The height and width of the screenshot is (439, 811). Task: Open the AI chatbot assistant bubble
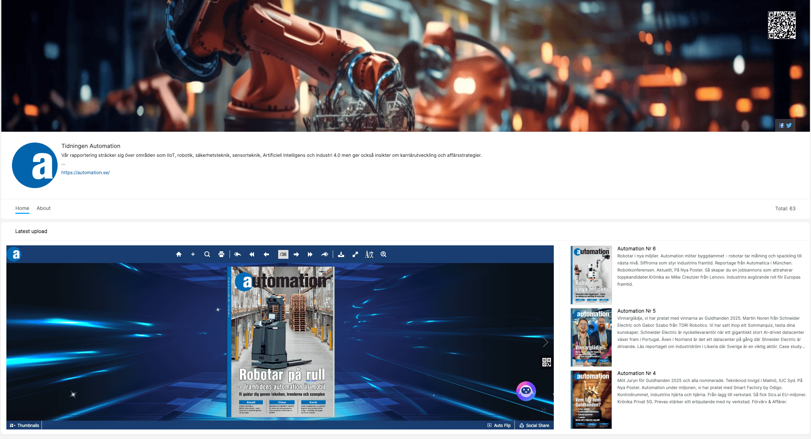point(526,391)
